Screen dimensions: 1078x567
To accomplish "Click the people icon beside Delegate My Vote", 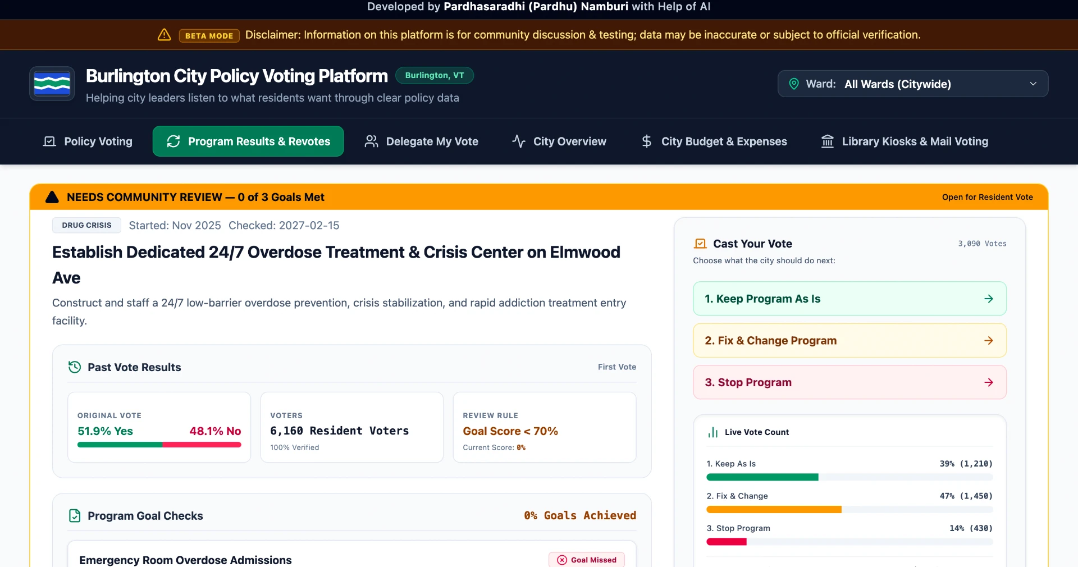I will tap(371, 141).
